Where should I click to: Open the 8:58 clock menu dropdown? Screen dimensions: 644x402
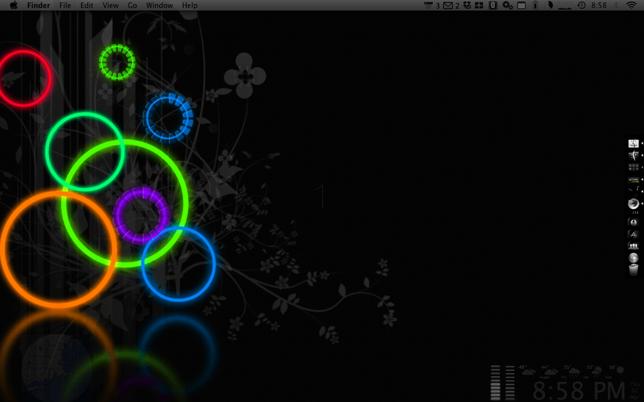tap(599, 5)
